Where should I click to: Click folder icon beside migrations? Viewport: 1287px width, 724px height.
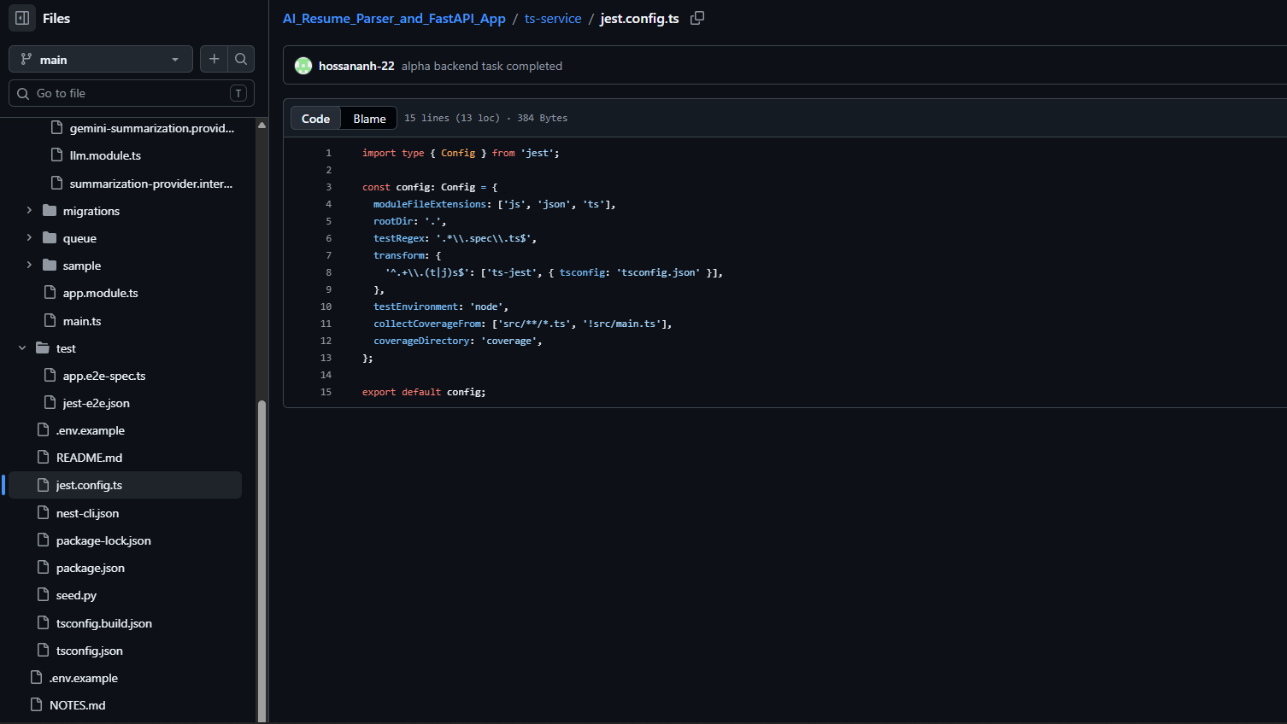[x=50, y=210]
